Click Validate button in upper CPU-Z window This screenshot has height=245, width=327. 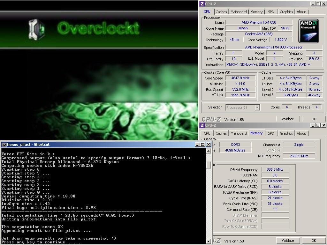pyautogui.click(x=288, y=119)
